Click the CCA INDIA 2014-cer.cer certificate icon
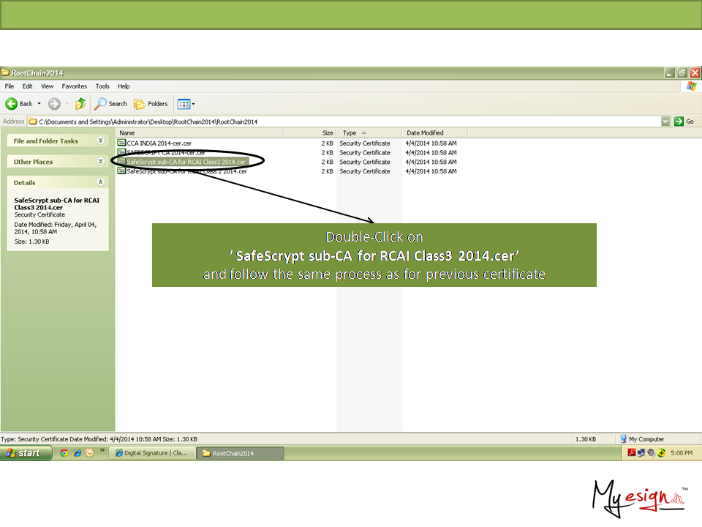The image size is (702, 527). point(121,143)
